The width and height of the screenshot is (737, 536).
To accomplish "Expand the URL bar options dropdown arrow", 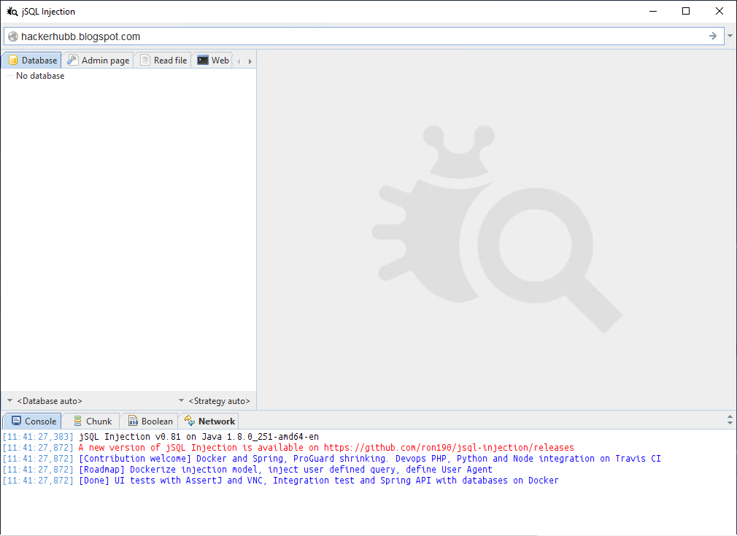I will (730, 36).
